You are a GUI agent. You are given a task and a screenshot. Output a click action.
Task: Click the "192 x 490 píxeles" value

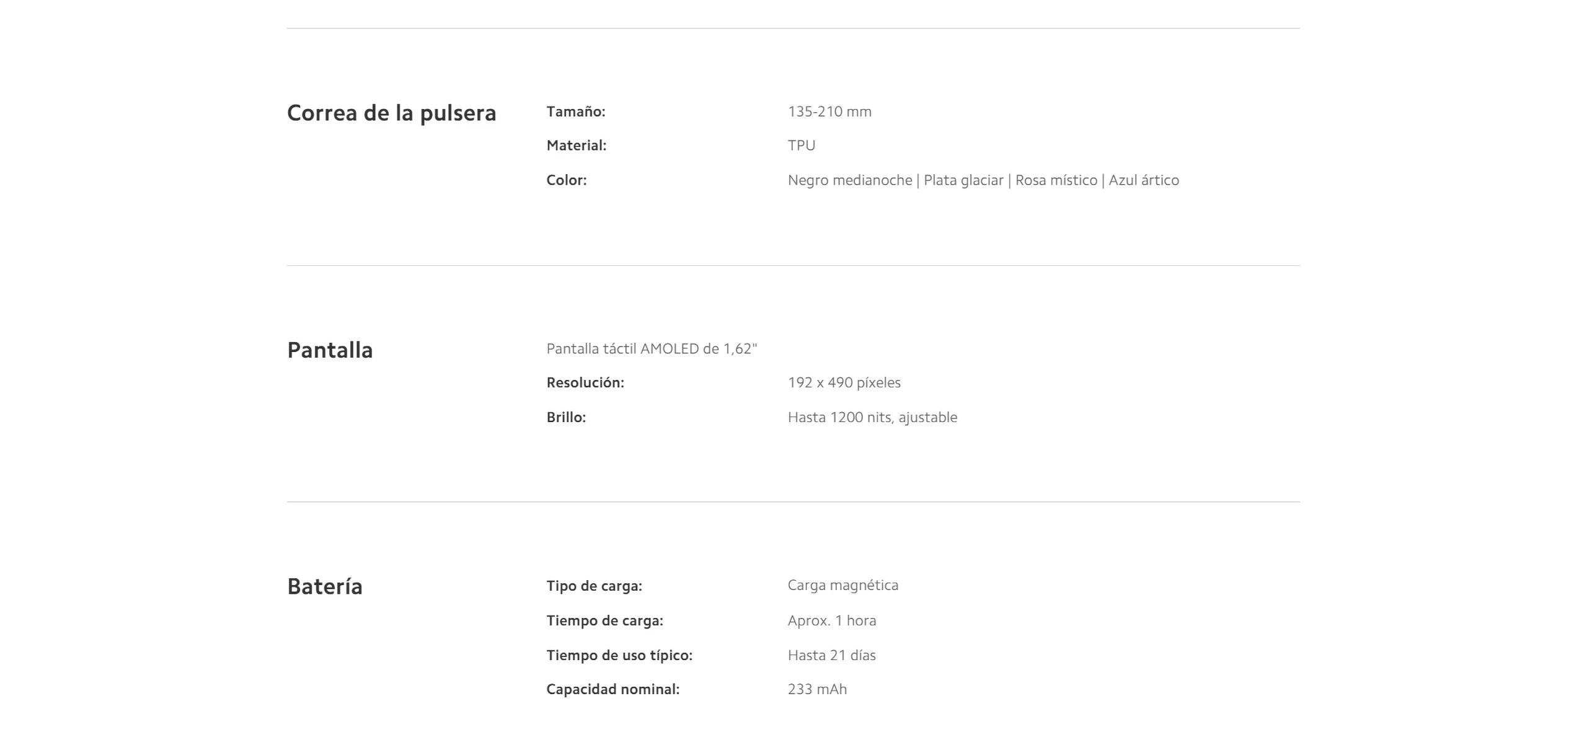coord(844,383)
